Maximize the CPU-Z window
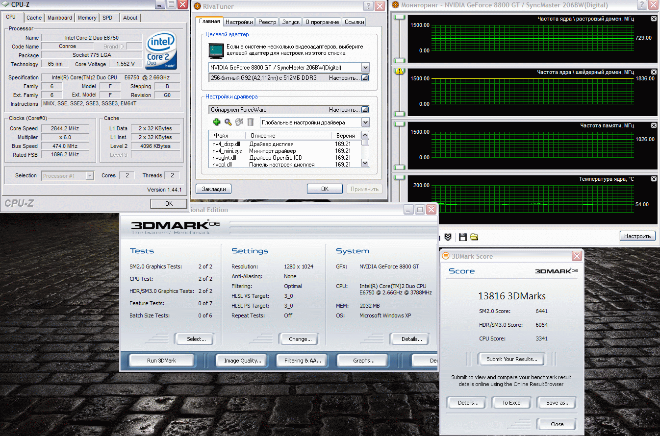The width and height of the screenshot is (660, 436). (x=171, y=4)
